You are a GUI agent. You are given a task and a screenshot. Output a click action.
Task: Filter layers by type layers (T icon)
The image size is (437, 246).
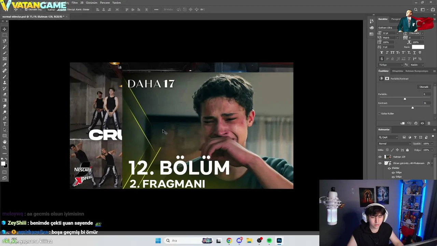pos(415,137)
